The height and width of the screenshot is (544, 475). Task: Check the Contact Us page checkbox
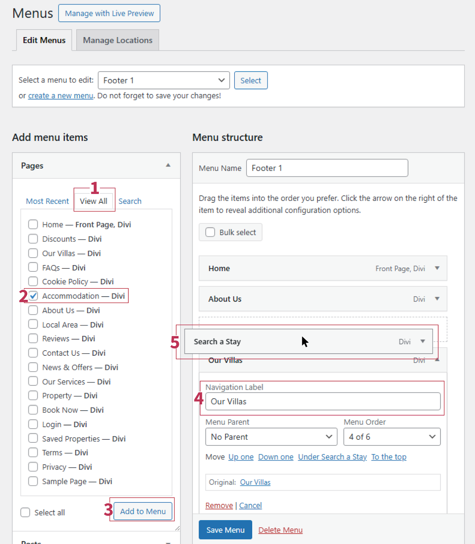[33, 353]
